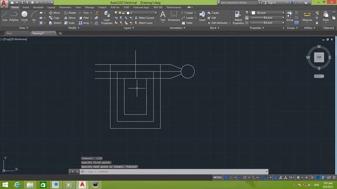Select the Dimension tool
337x189 pixels.
[x=174, y=16]
